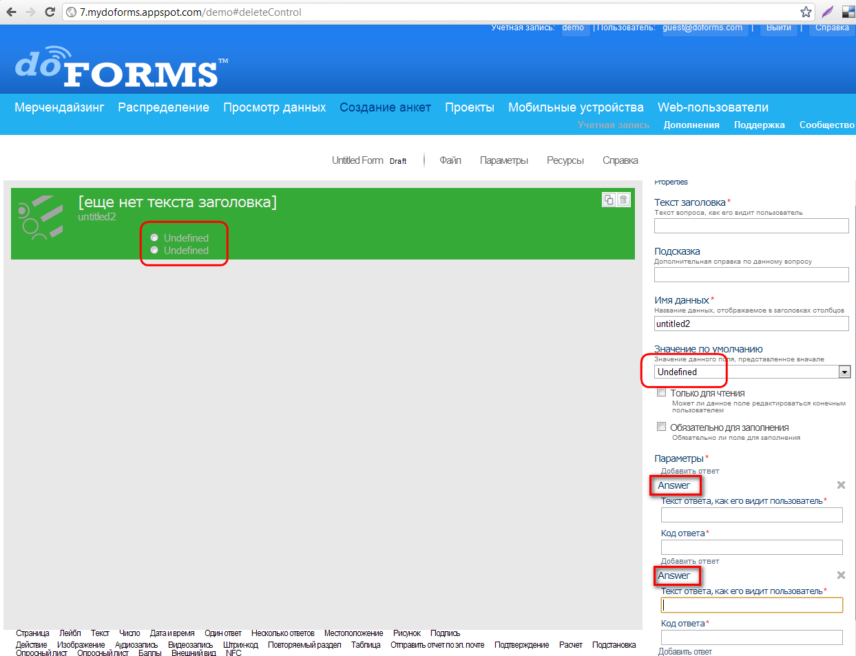
Task: Switch to Просмотр данных tab
Action: click(274, 107)
